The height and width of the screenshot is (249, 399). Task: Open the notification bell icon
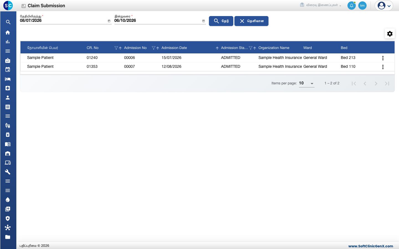pos(352,6)
